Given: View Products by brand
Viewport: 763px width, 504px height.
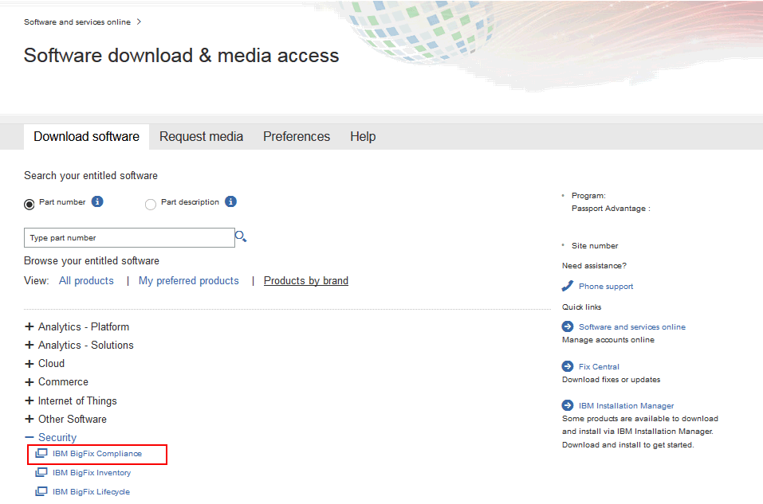Looking at the screenshot, I should point(306,280).
